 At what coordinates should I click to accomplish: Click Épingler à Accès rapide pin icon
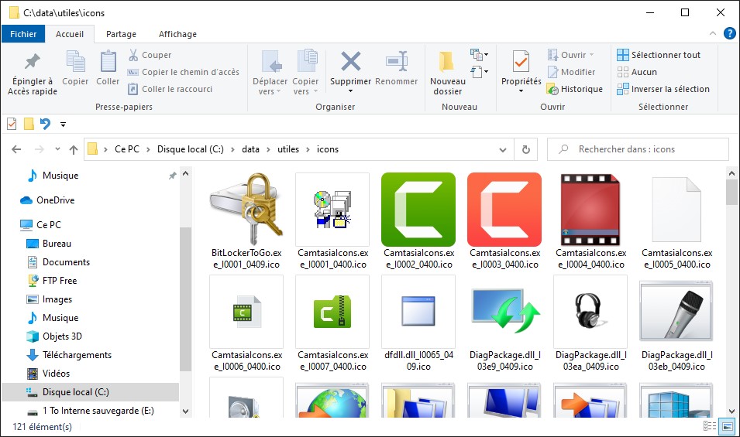33,62
